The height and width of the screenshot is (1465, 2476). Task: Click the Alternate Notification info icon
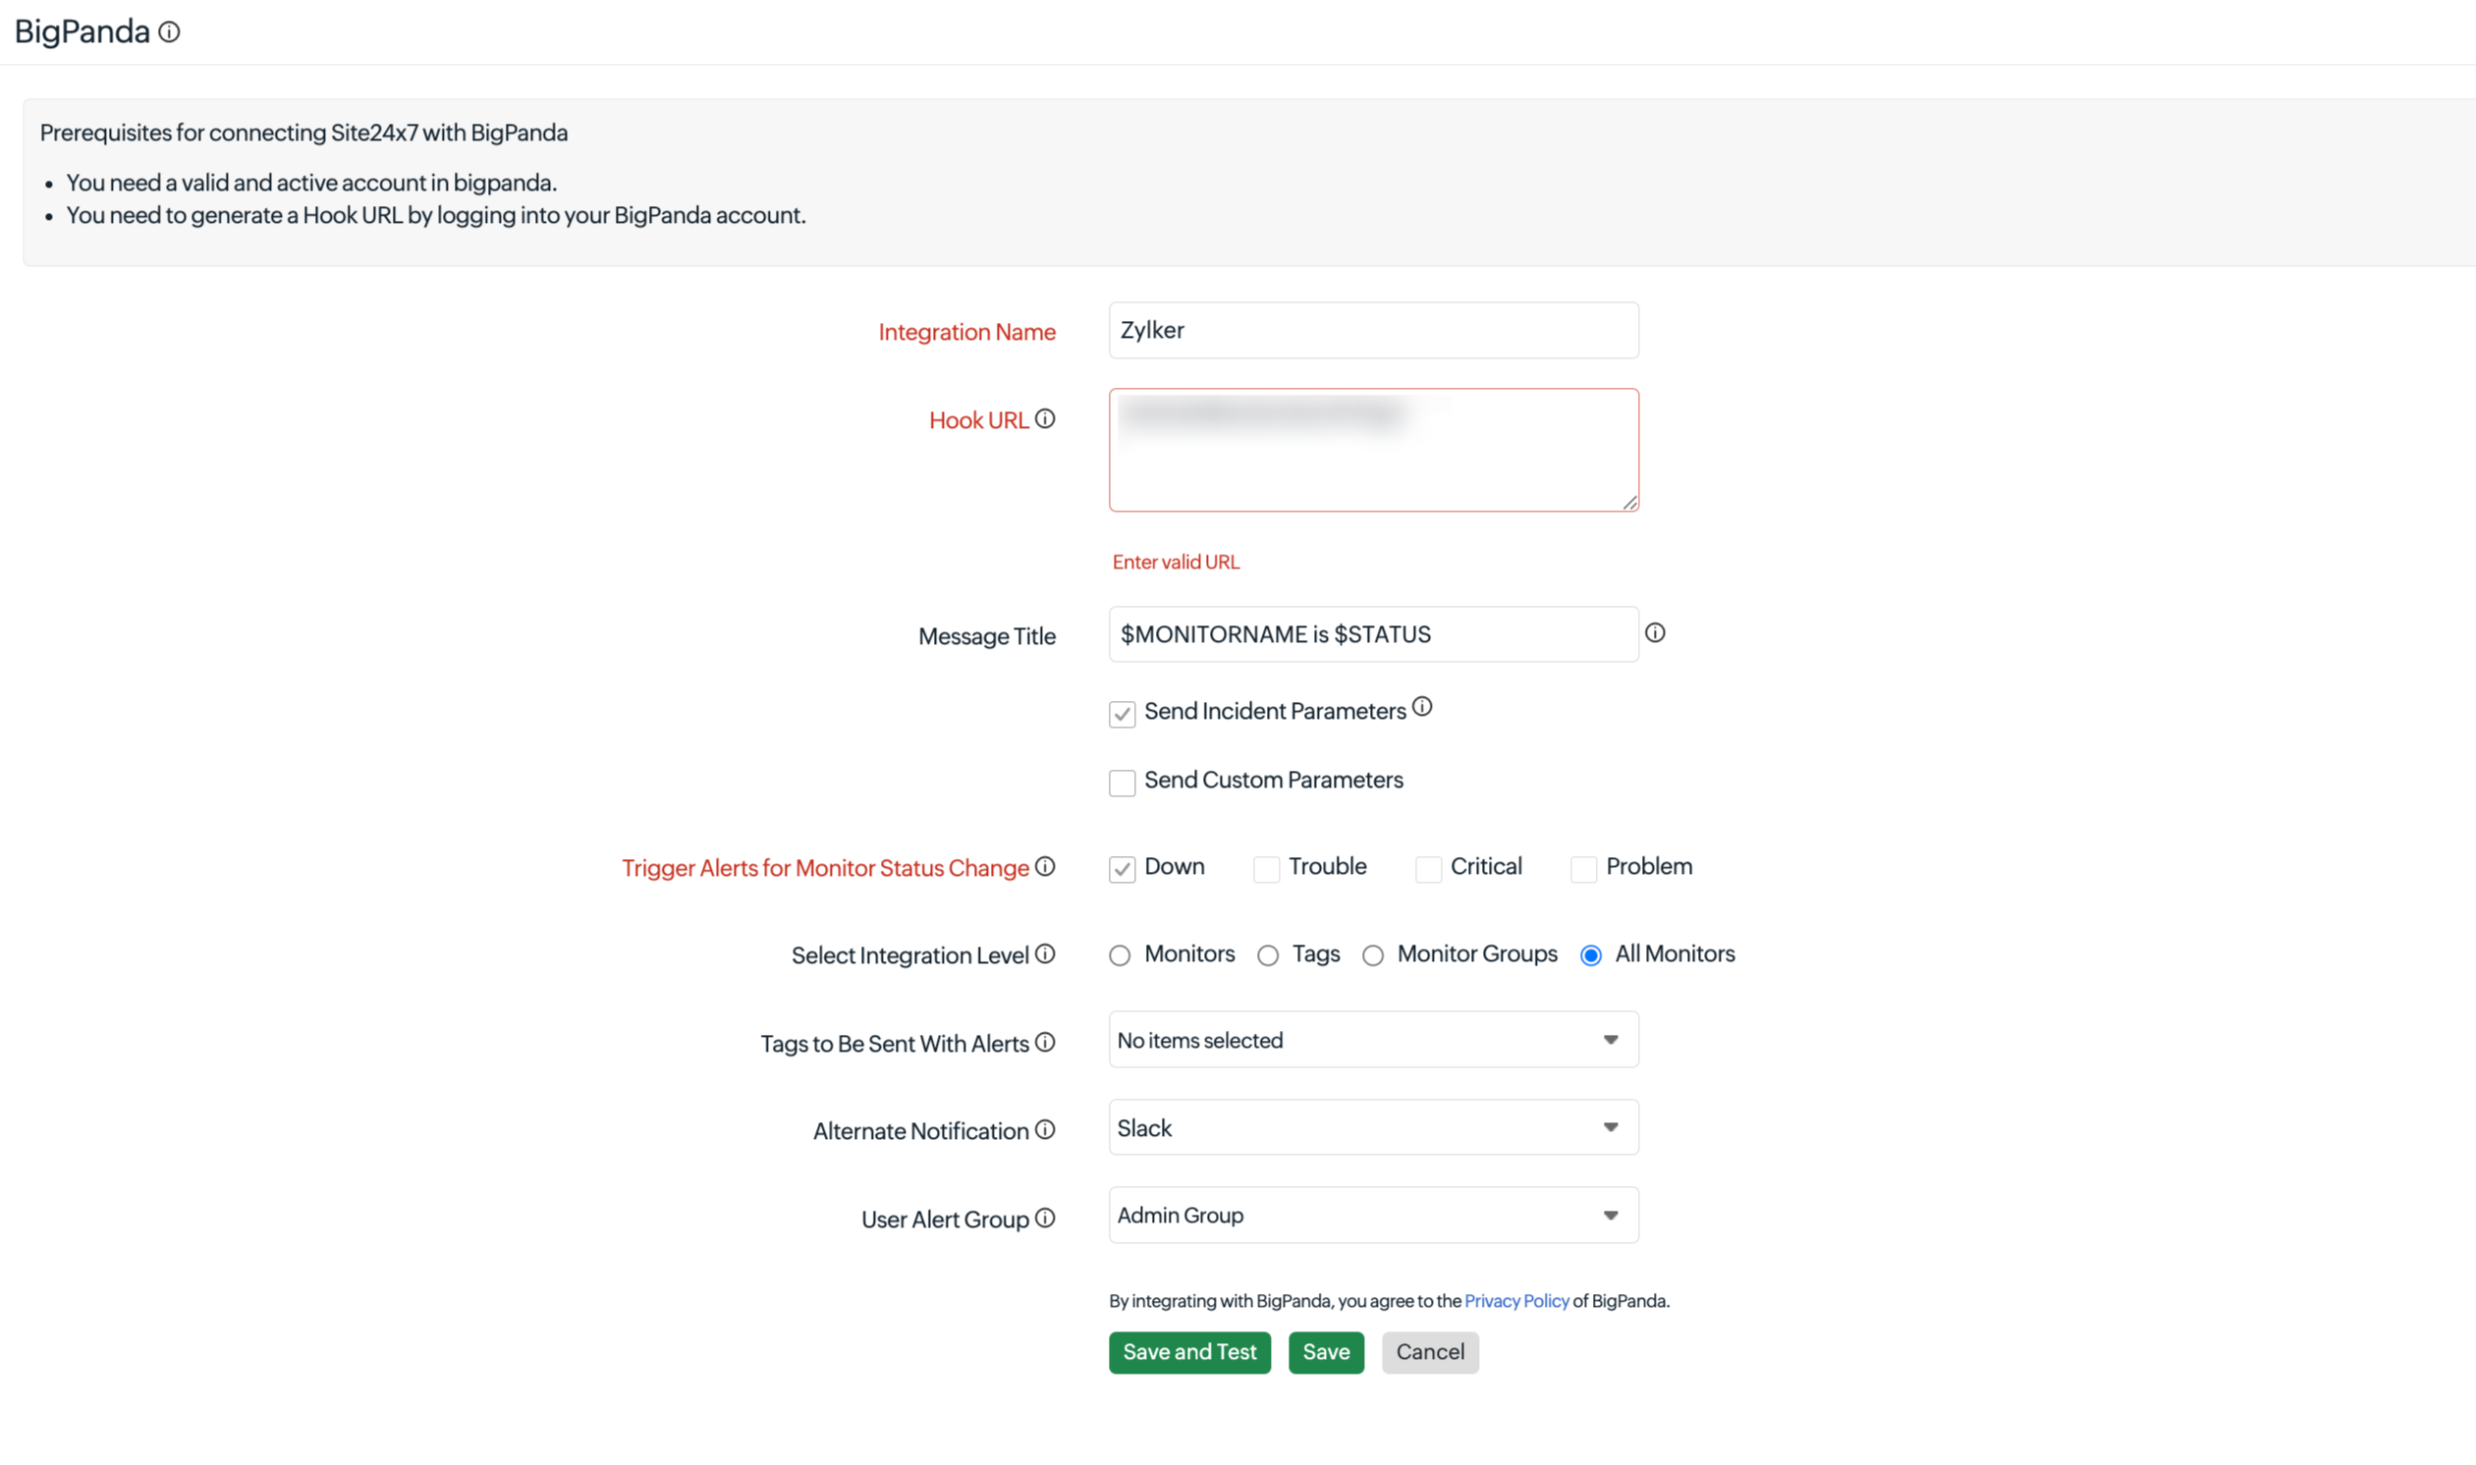[x=1045, y=1129]
